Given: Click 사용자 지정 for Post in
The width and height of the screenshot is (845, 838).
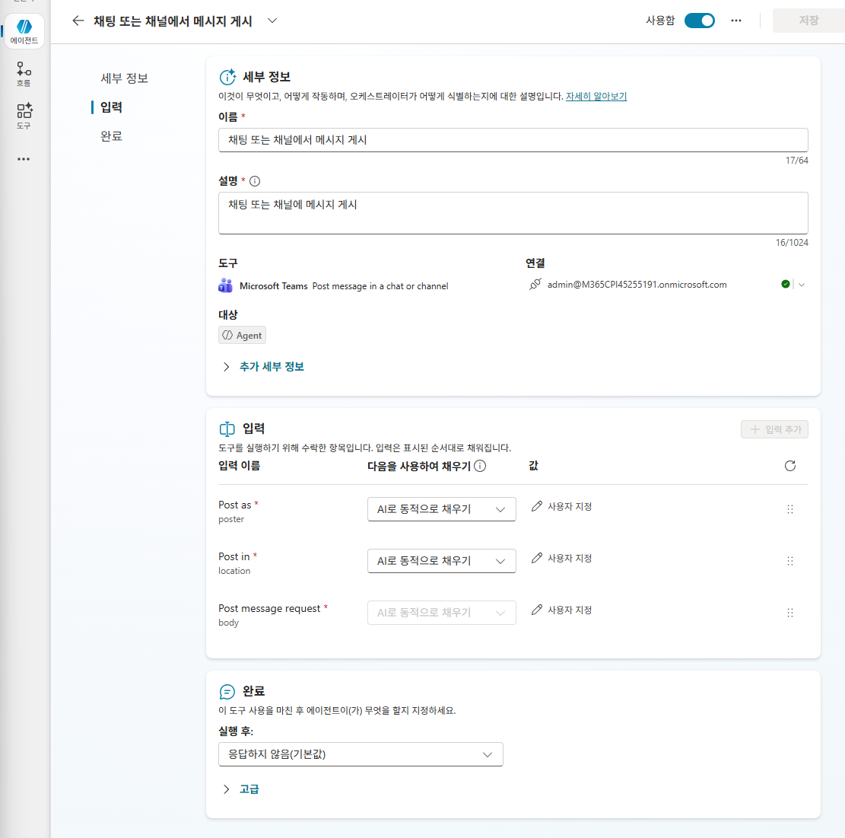Looking at the screenshot, I should coord(561,558).
